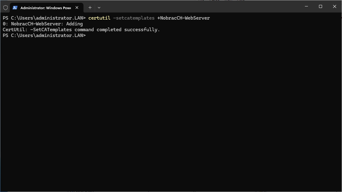Click the first PS C:\Users\administrator.LAN> prompt
Viewport: 342px width, 192px height.
click(x=44, y=18)
